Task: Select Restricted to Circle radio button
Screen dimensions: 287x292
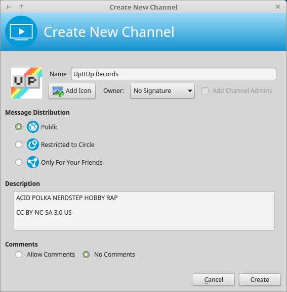Action: (x=19, y=144)
